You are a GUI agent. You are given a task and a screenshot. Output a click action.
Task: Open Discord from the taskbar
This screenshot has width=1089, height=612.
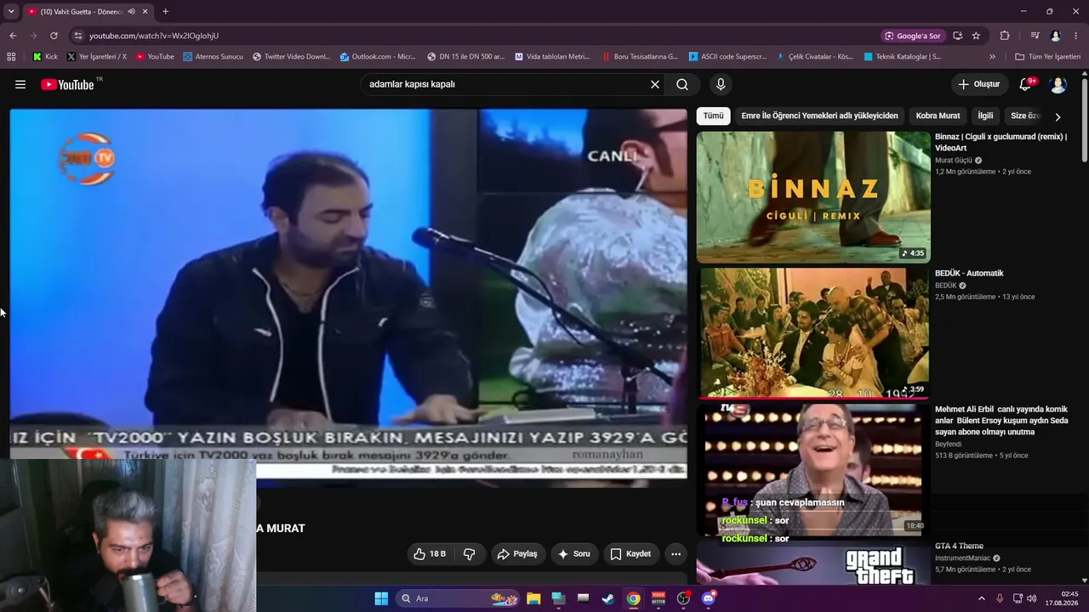(709, 598)
